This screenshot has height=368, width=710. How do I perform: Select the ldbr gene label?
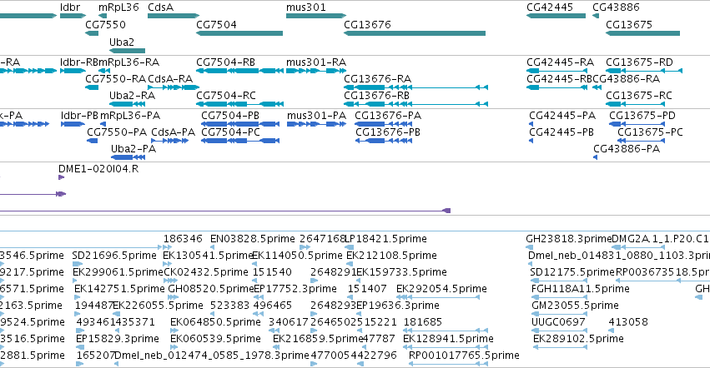point(70,7)
